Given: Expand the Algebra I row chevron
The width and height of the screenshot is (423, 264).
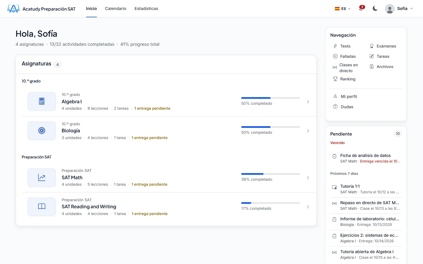Looking at the screenshot, I should [308, 102].
